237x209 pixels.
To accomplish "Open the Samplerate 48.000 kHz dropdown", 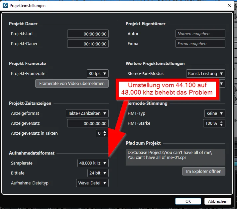I will (93, 163).
